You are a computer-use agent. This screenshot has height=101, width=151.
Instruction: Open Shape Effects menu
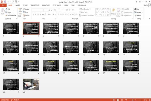127,15
